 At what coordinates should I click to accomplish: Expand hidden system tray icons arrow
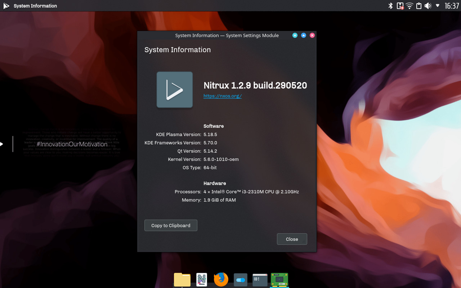tap(438, 6)
